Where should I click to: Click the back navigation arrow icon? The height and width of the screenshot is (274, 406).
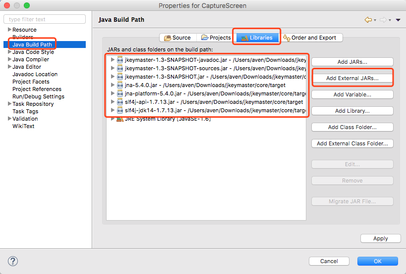368,20
